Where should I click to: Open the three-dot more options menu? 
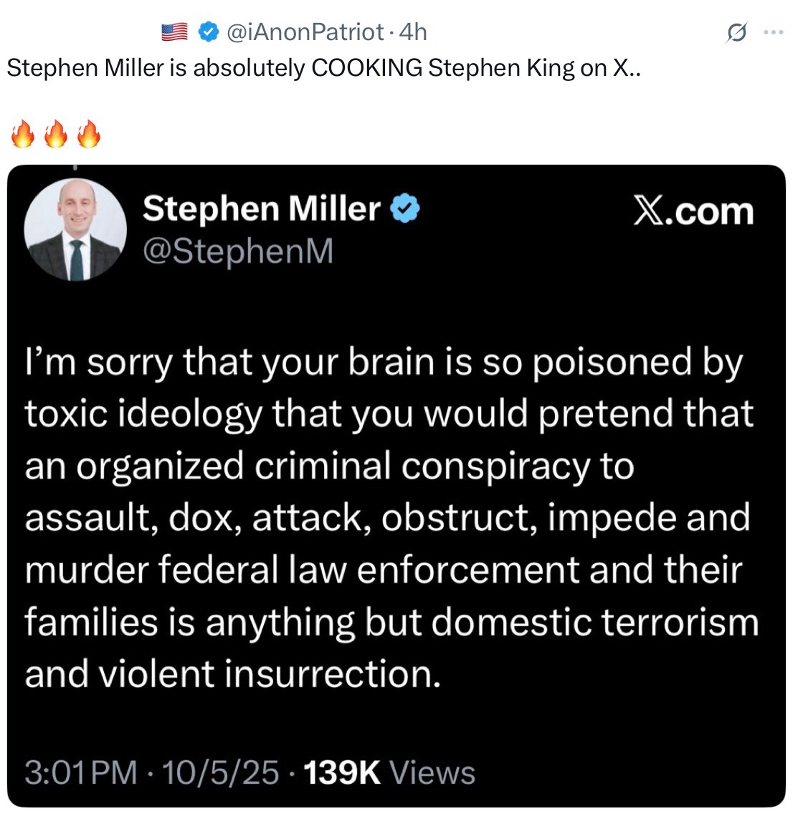[774, 33]
